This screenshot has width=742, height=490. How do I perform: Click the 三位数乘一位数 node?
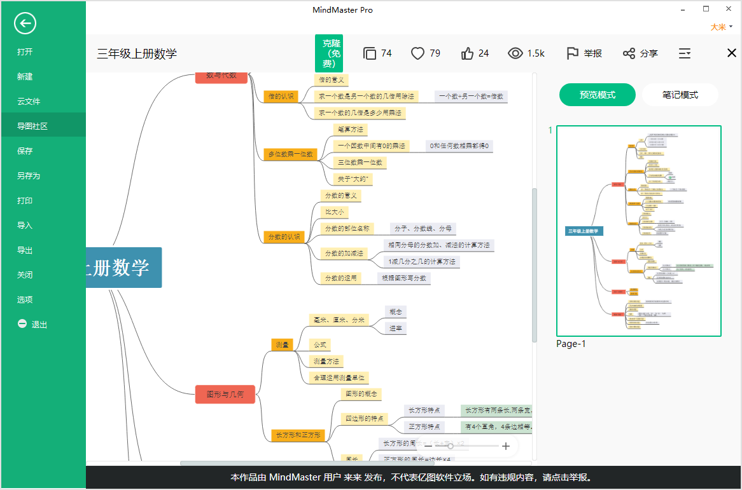click(x=360, y=163)
